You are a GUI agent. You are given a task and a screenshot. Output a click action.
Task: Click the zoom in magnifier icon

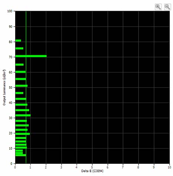[158, 7]
